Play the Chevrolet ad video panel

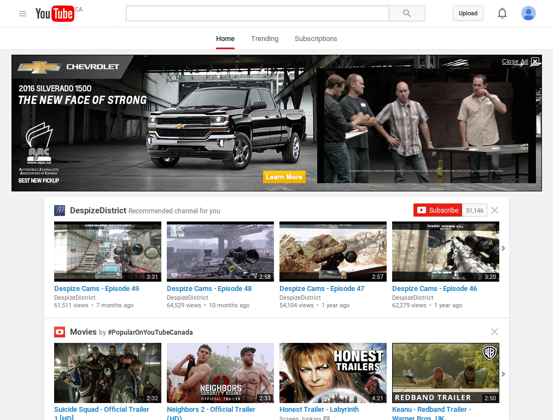[427, 125]
